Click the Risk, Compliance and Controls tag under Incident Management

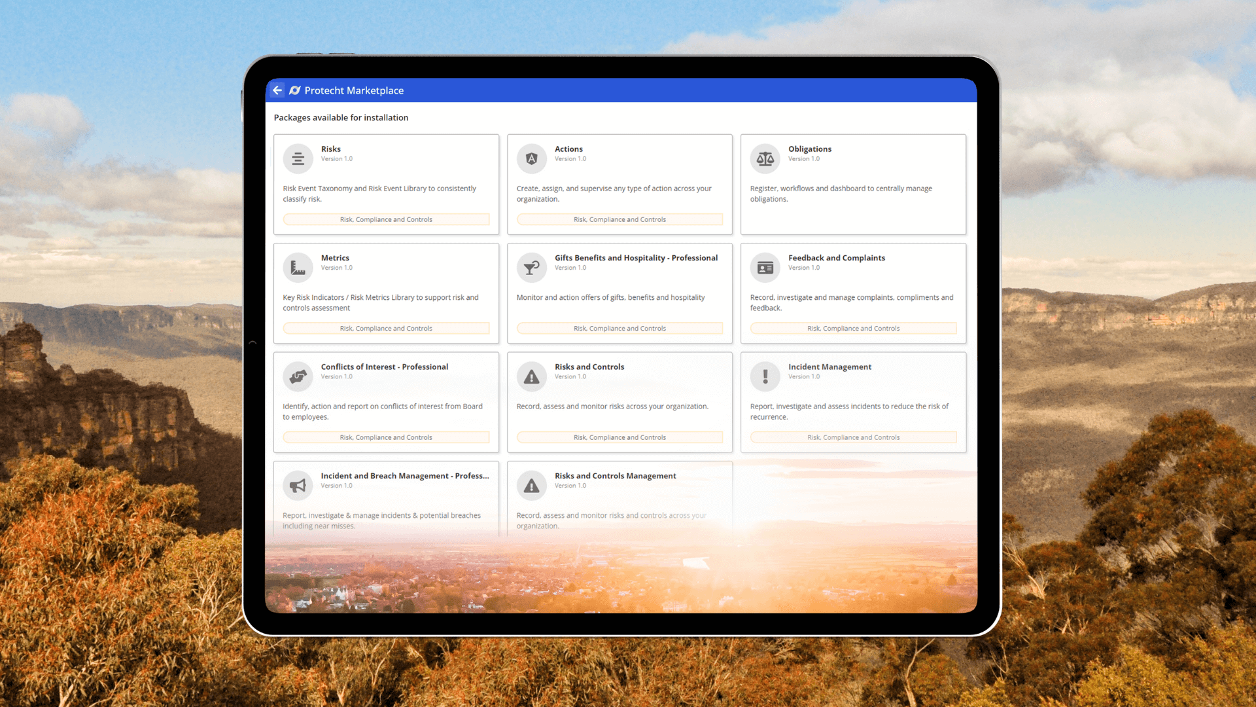(x=852, y=437)
